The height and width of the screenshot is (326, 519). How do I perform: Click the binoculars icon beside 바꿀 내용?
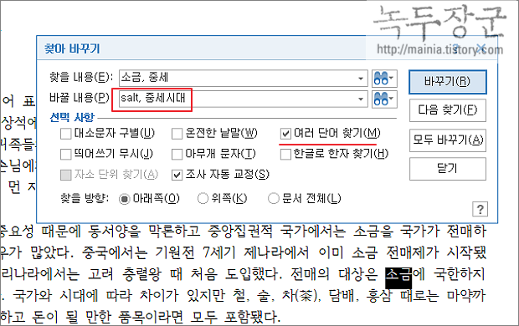click(384, 99)
